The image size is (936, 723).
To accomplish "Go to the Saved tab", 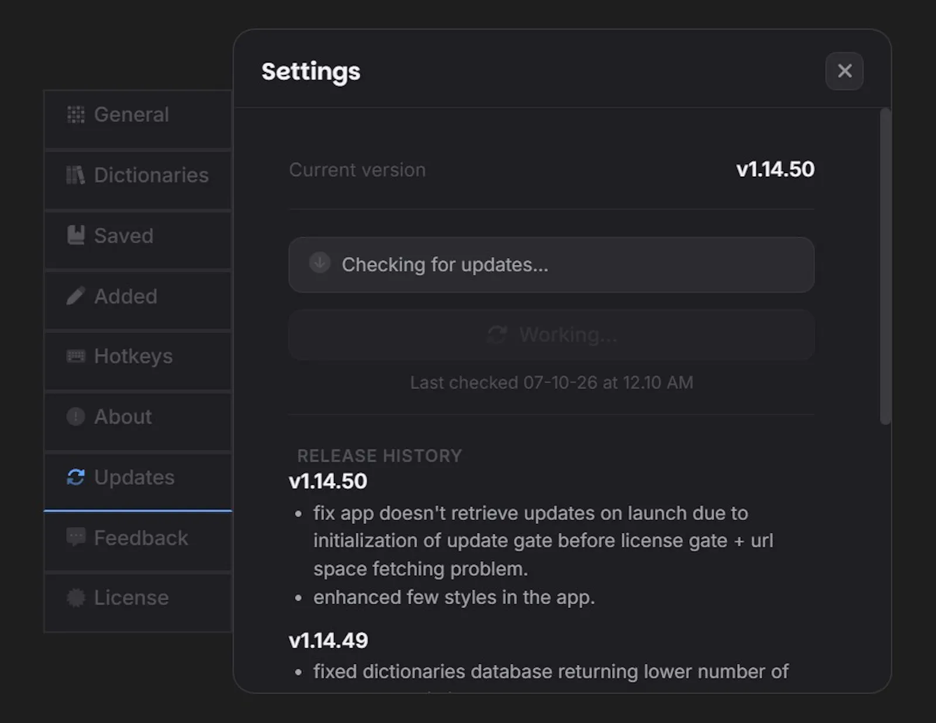I will (x=138, y=240).
